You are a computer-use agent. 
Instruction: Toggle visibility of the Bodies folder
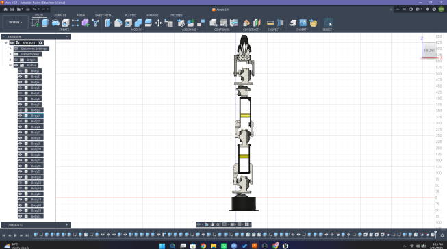coord(16,65)
